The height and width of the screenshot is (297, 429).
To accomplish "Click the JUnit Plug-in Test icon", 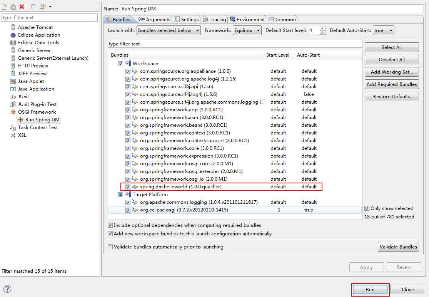I will (x=13, y=104).
